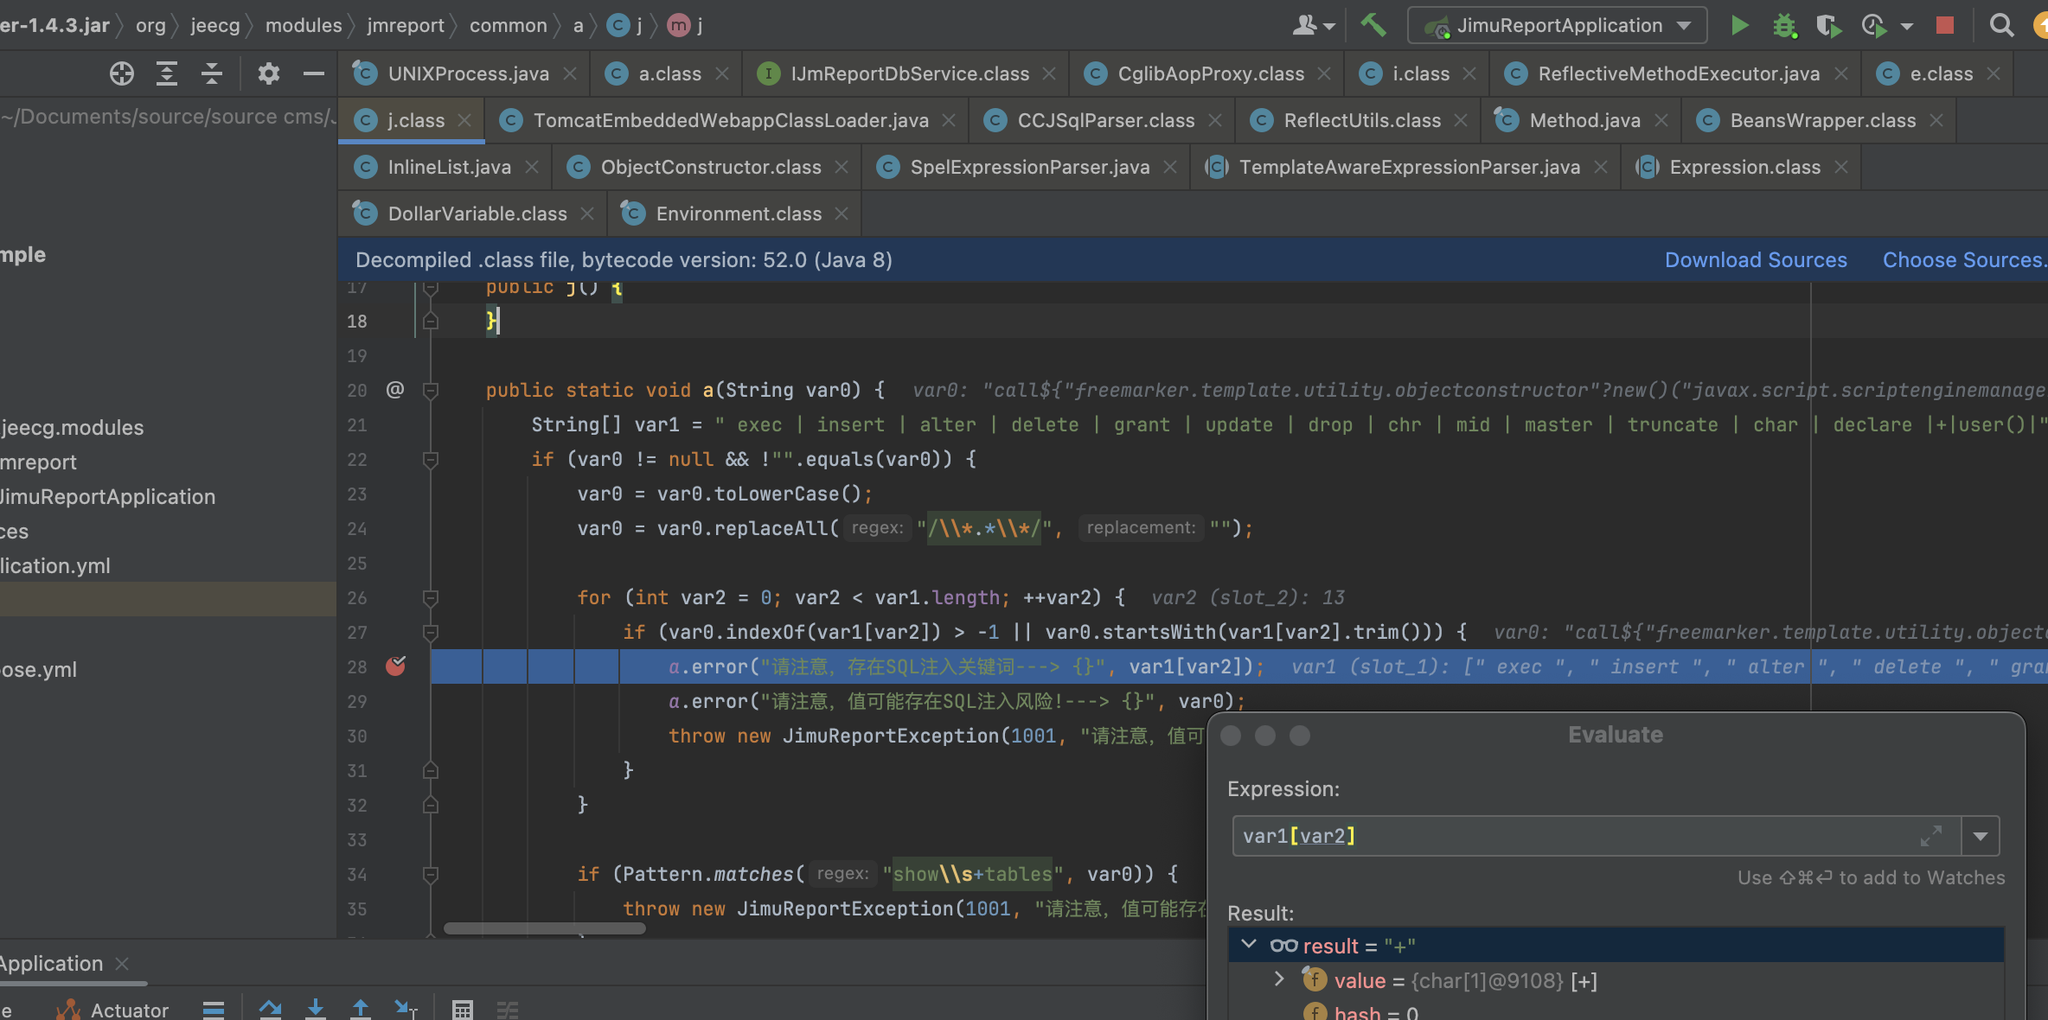Screen dimensions: 2048x1020
Task: Open the Project panel settings gear
Action: (x=269, y=73)
